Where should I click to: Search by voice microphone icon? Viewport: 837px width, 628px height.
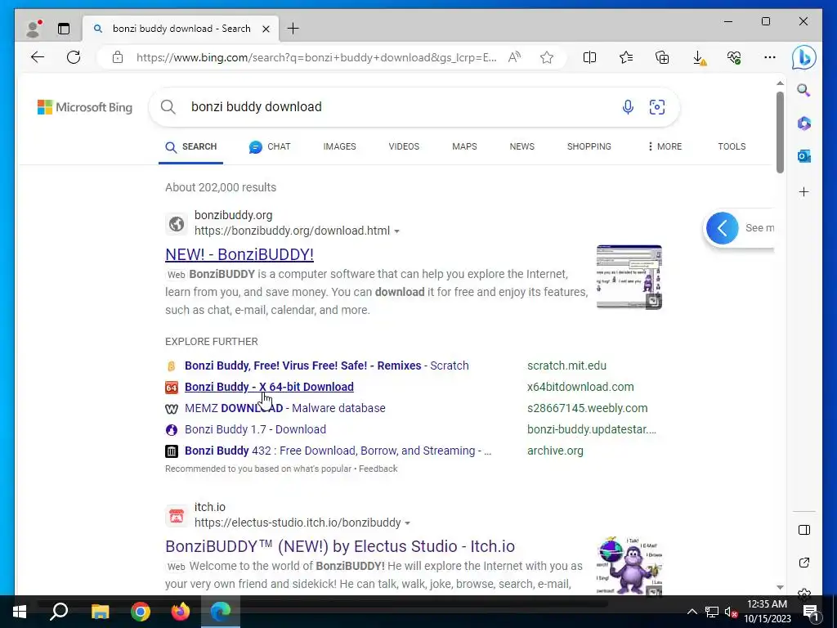pos(628,107)
